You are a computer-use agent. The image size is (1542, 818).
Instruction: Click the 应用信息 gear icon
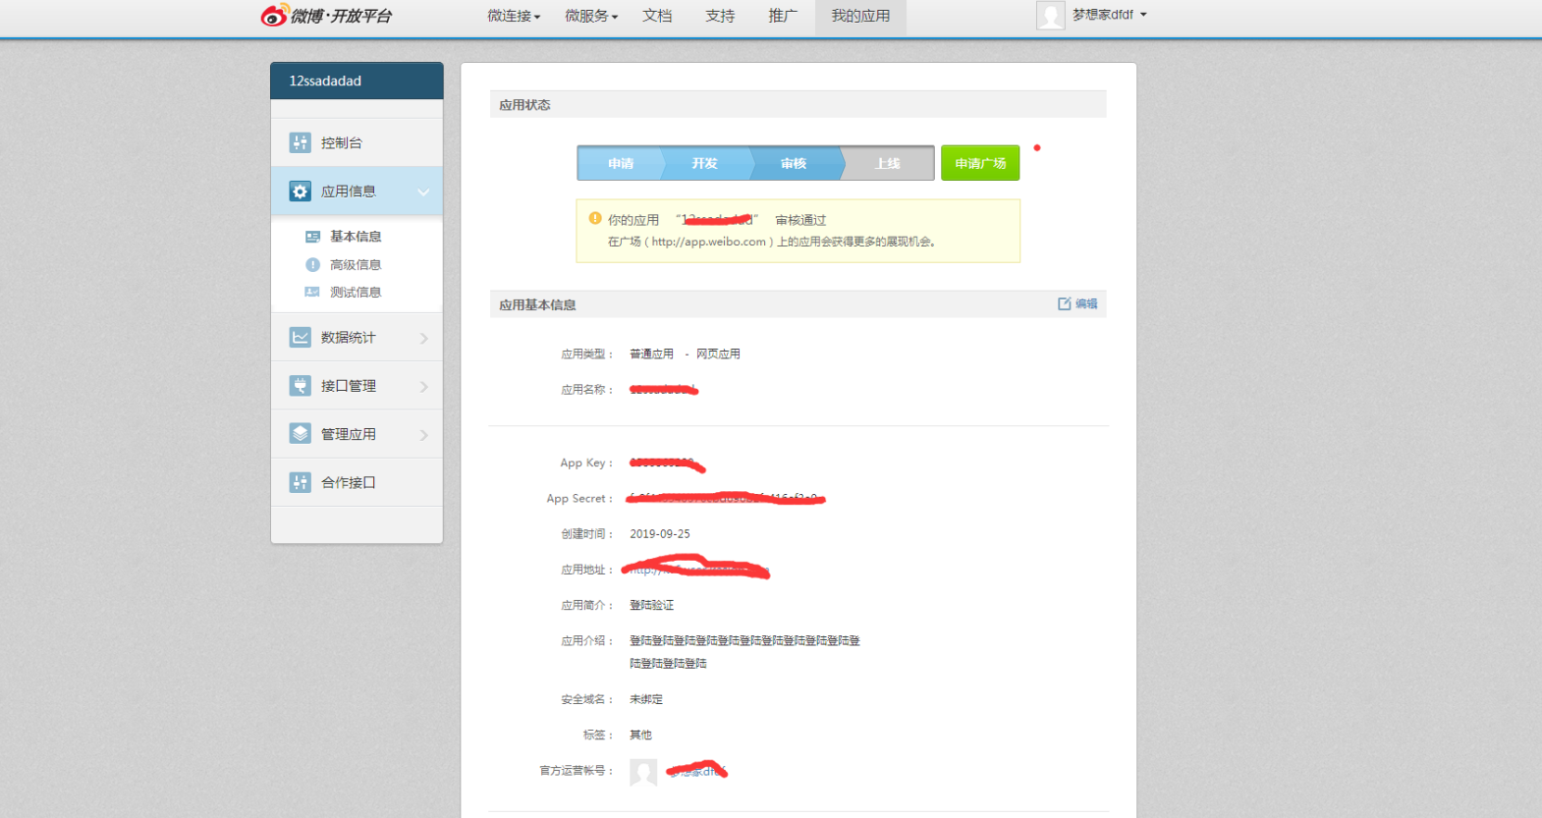coord(301,191)
